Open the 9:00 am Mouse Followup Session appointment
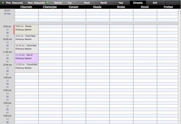Viewport: 181px width, 124px height. point(27,29)
